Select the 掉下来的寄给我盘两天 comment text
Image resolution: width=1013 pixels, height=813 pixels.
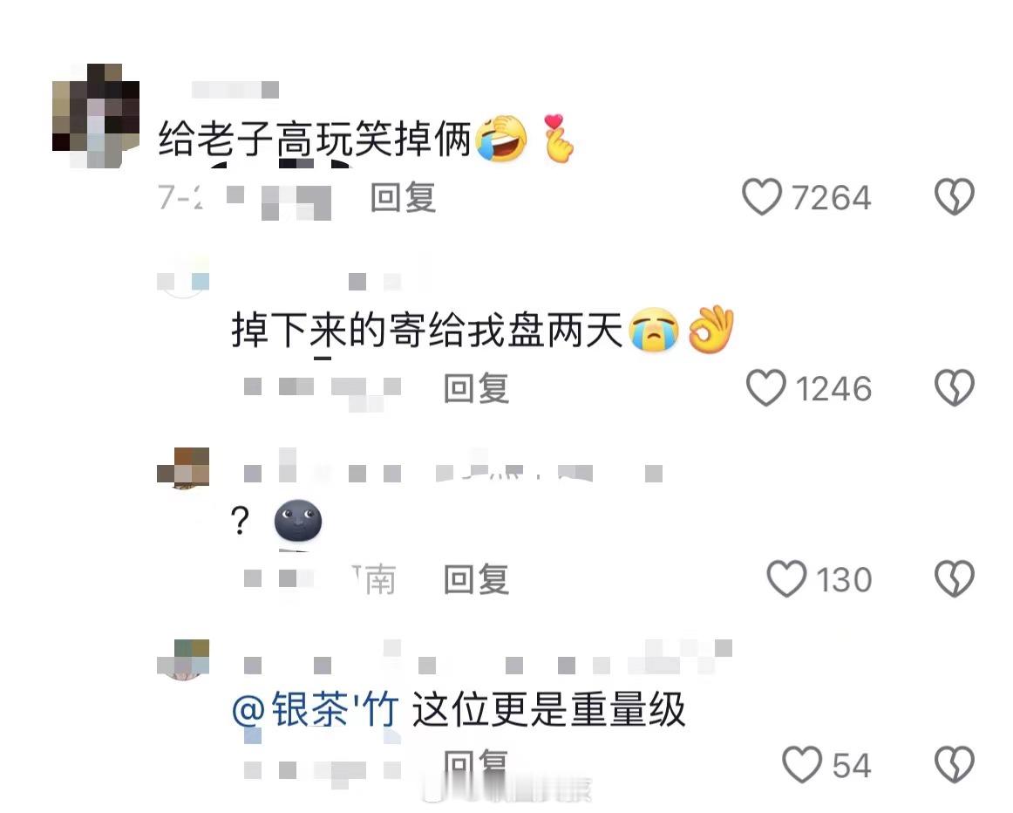426,330
